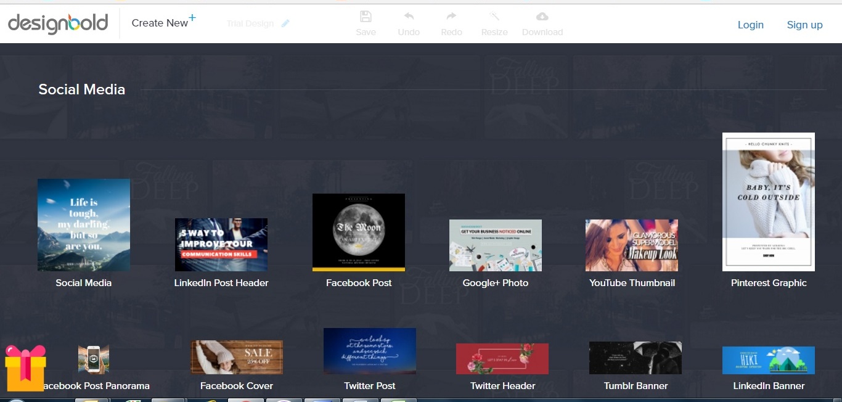Image resolution: width=842 pixels, height=402 pixels.
Task: Click the pencil icon beside Trial Design
Action: coord(285,23)
